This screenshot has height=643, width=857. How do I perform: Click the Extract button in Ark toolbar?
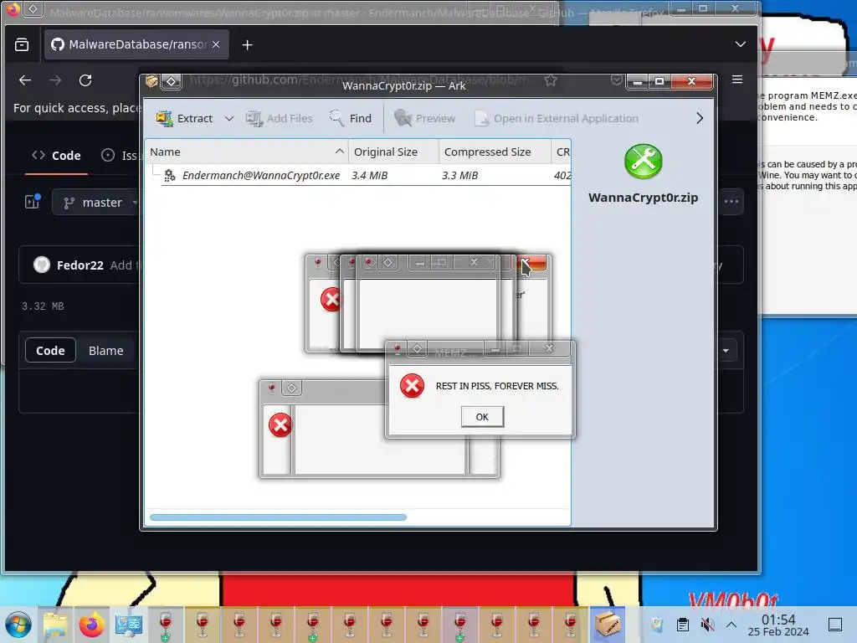pyautogui.click(x=184, y=118)
